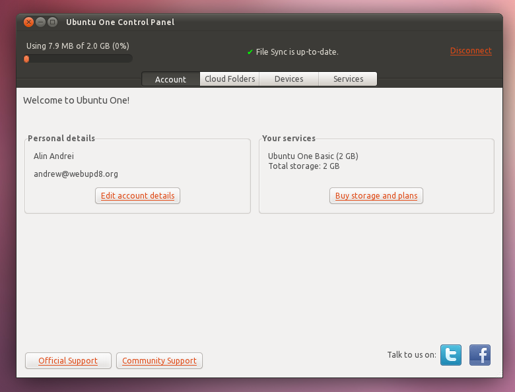Open Ubuntu One Facebook page icon
Viewport: 515px width, 392px height.
[x=480, y=354]
